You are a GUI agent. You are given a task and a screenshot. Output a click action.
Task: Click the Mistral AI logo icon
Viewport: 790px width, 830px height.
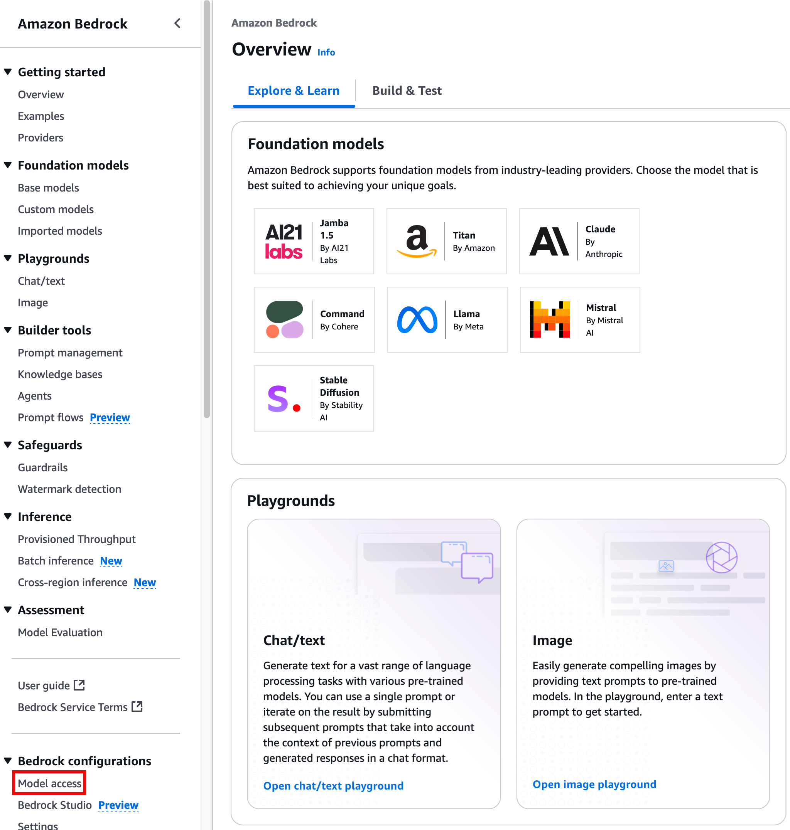(x=550, y=320)
